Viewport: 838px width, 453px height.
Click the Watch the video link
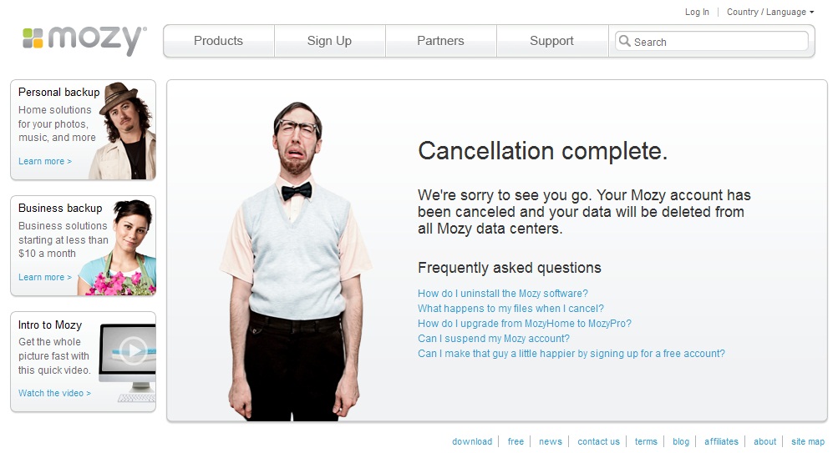[x=54, y=393]
